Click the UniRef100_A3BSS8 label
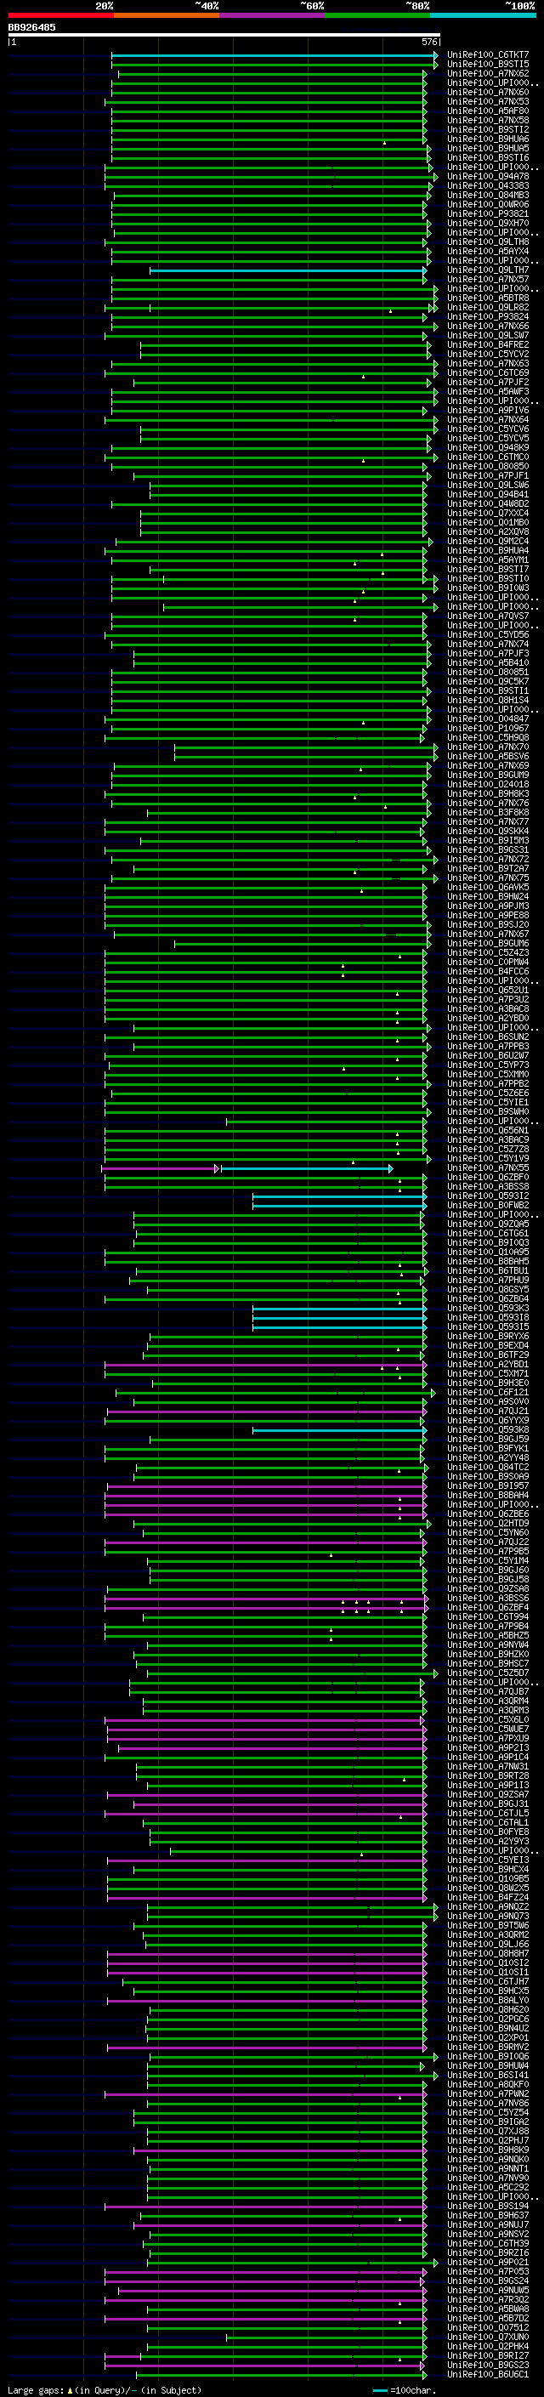 coord(488,1186)
